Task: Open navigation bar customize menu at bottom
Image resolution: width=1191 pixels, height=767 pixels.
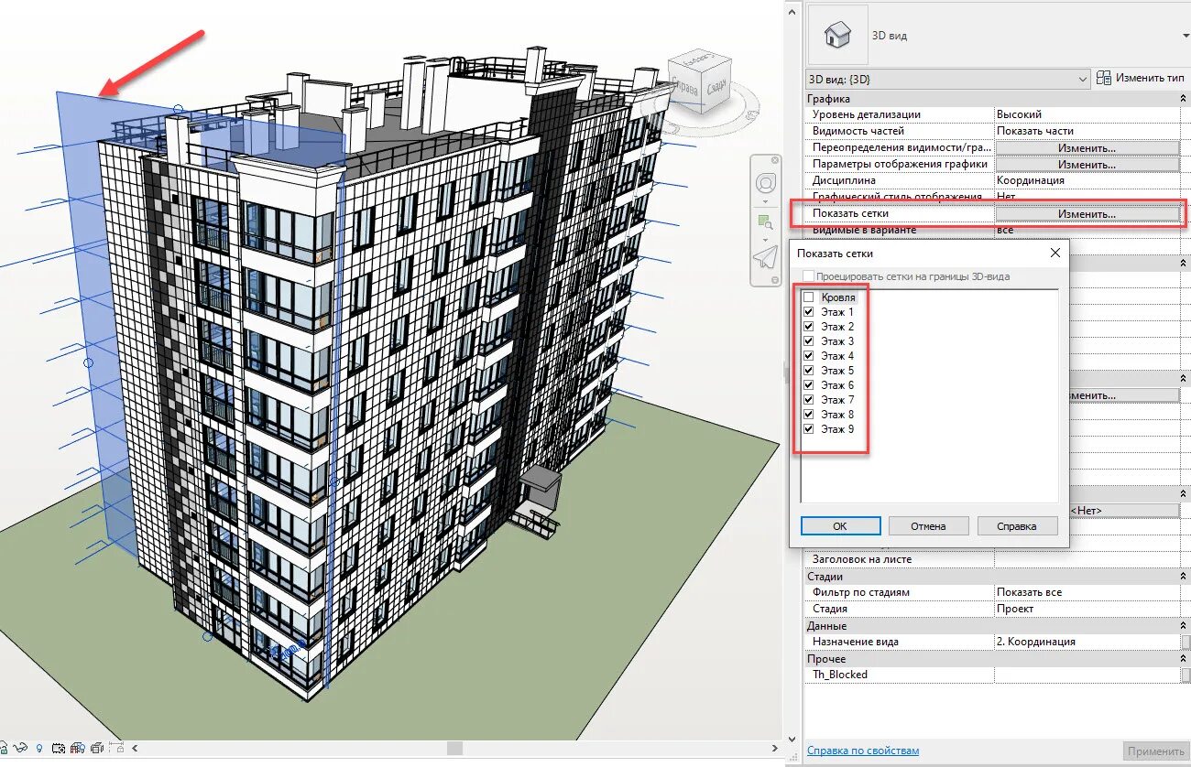Action: [774, 280]
